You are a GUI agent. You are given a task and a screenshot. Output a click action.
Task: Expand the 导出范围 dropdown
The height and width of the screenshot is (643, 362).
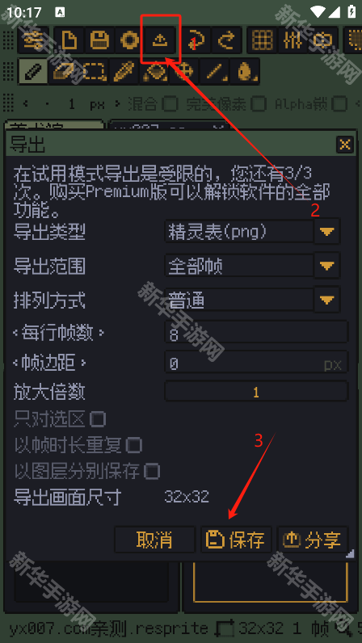pyautogui.click(x=326, y=266)
